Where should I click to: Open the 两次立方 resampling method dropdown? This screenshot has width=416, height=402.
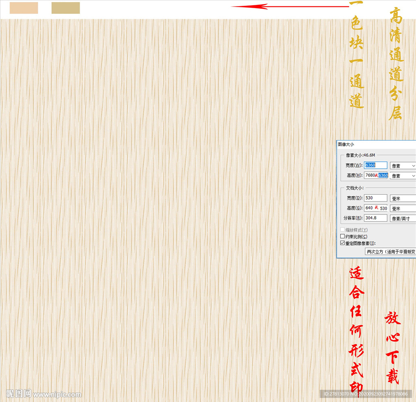[390, 252]
